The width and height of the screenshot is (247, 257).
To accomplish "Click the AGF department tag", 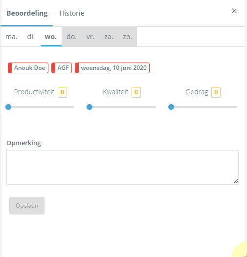I will pyautogui.click(x=62, y=68).
